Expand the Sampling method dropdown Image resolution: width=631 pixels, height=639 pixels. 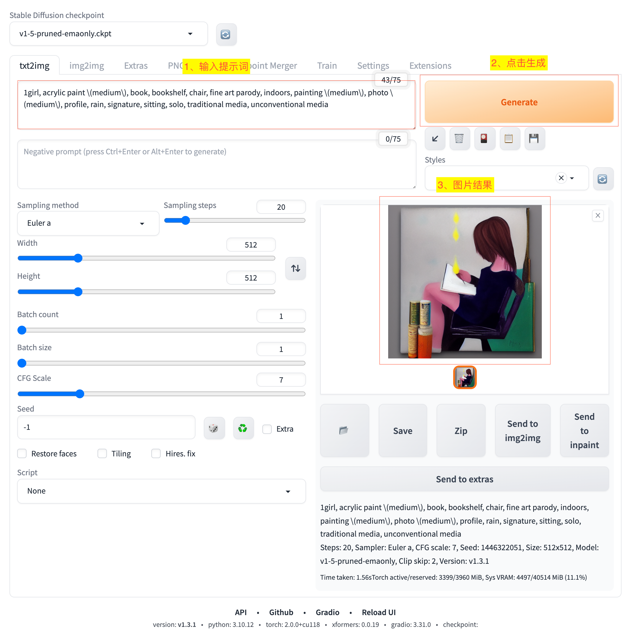(88, 223)
